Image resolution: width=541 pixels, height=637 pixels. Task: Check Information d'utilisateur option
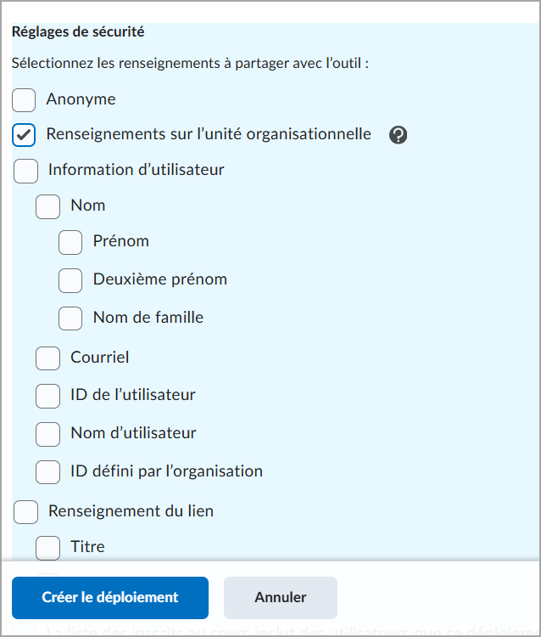tap(26, 171)
